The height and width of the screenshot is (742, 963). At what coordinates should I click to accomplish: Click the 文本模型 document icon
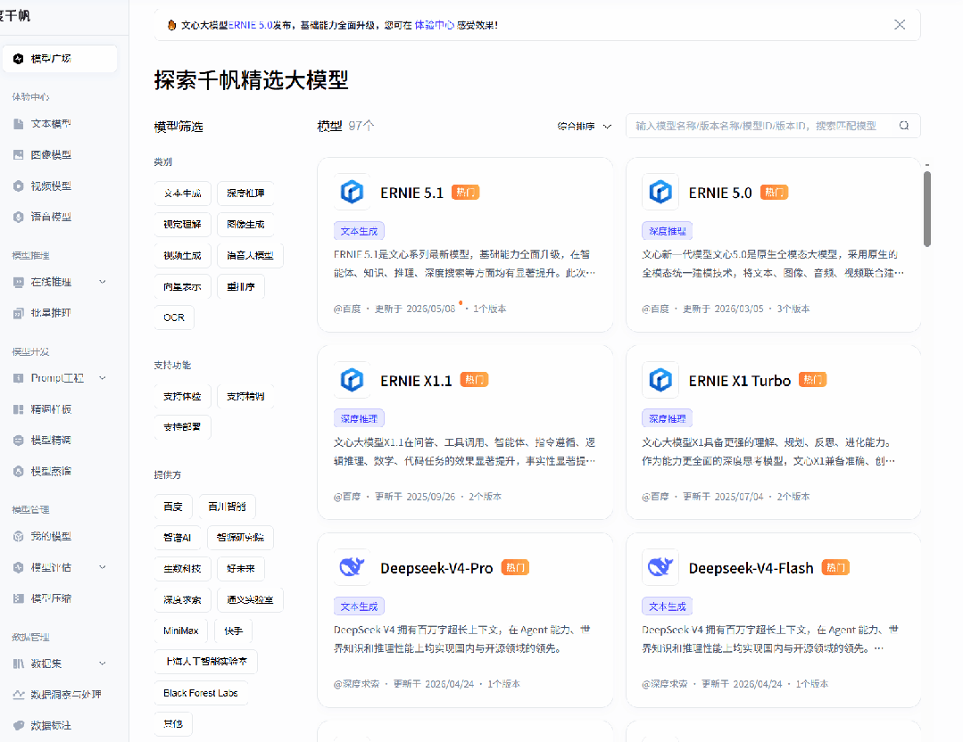(x=19, y=124)
